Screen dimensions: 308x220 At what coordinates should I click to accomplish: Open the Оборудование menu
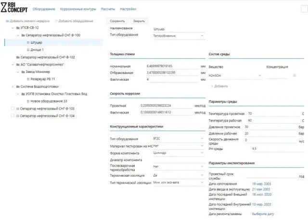pyautogui.click(x=44, y=9)
